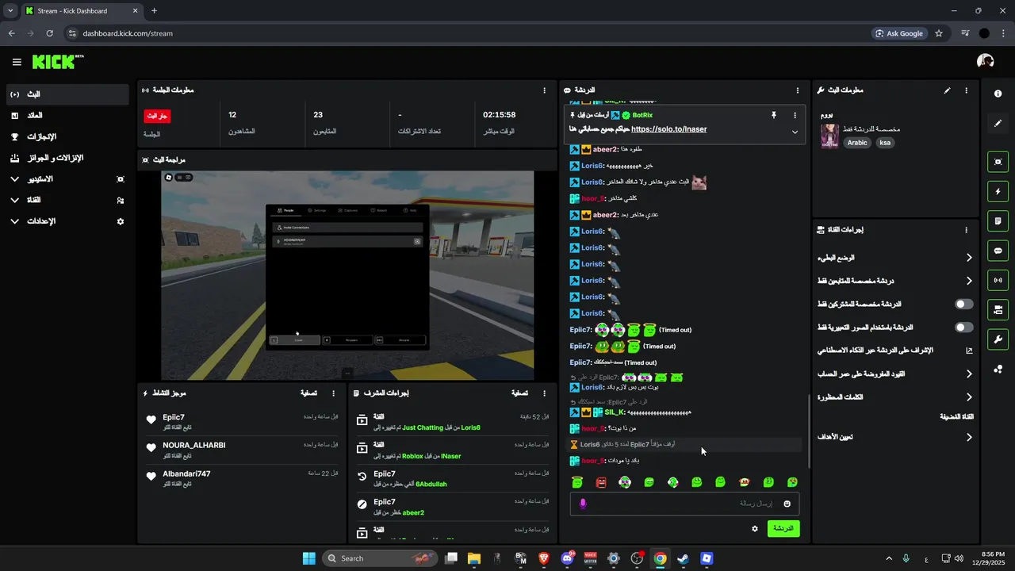Edit stream info with the pencil icon
The image size is (1015, 571).
click(x=947, y=90)
